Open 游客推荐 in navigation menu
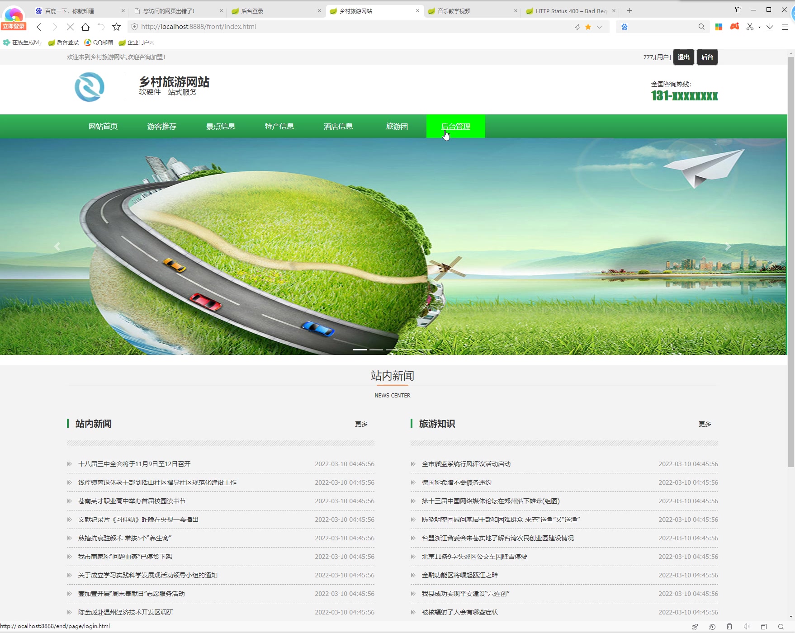This screenshot has height=633, width=795. [162, 127]
